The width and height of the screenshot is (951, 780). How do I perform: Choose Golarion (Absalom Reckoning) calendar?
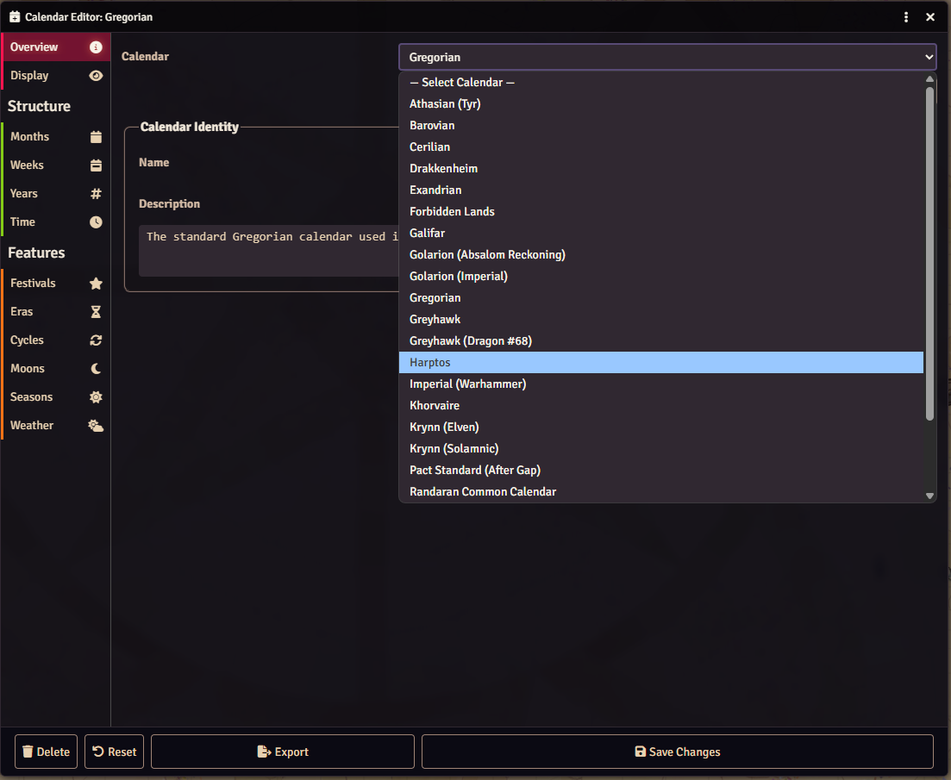coord(487,254)
